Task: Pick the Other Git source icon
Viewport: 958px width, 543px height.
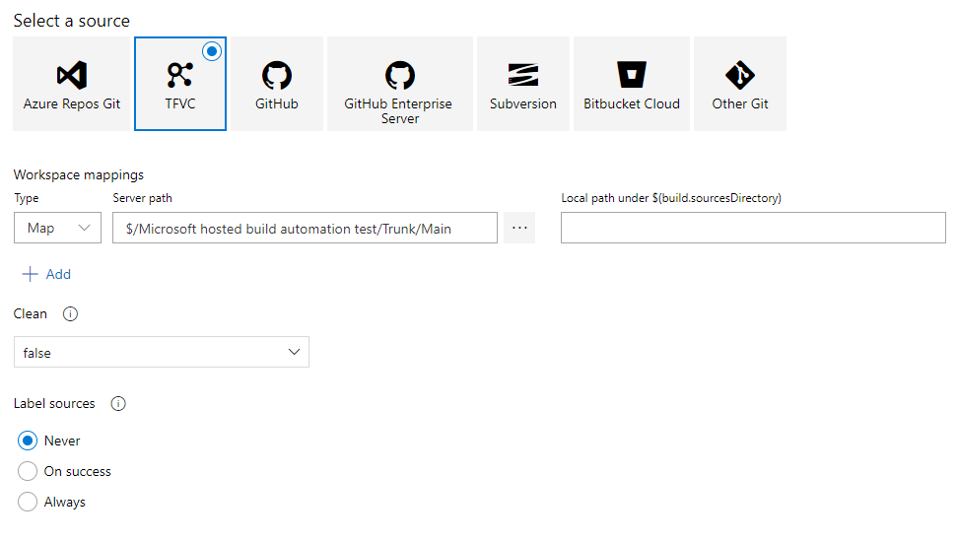Action: coord(740,75)
